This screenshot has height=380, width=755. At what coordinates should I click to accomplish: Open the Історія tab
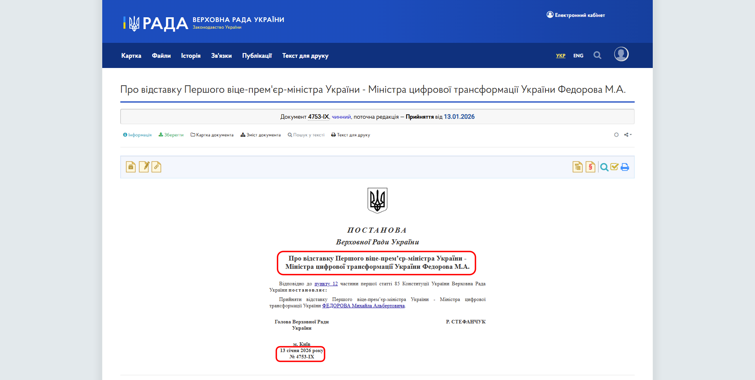point(191,56)
